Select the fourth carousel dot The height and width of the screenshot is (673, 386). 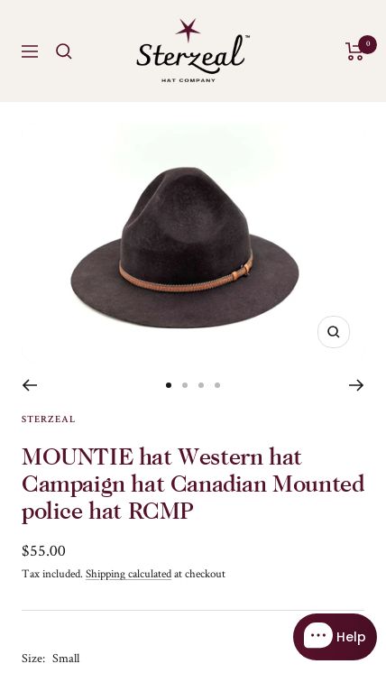click(217, 385)
